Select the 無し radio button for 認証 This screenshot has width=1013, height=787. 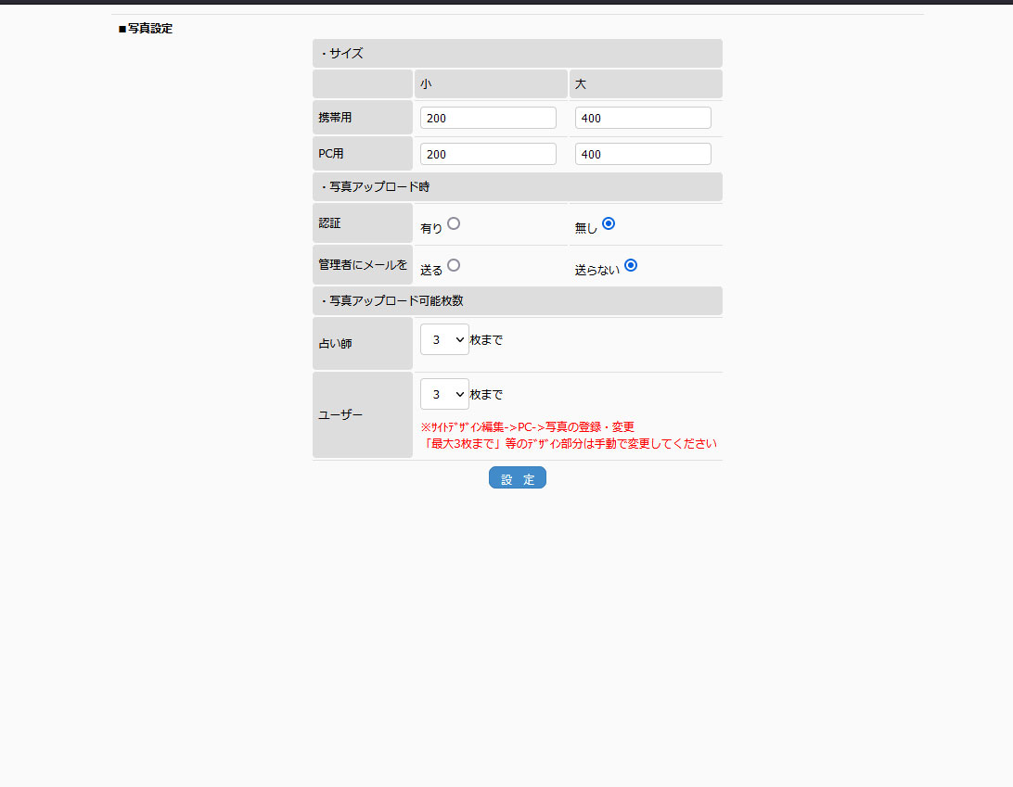point(609,223)
